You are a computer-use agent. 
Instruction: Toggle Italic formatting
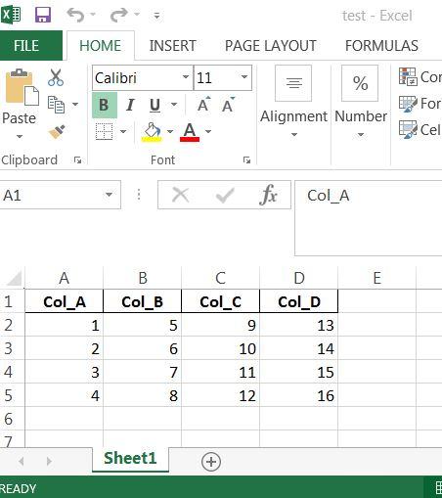(x=130, y=105)
